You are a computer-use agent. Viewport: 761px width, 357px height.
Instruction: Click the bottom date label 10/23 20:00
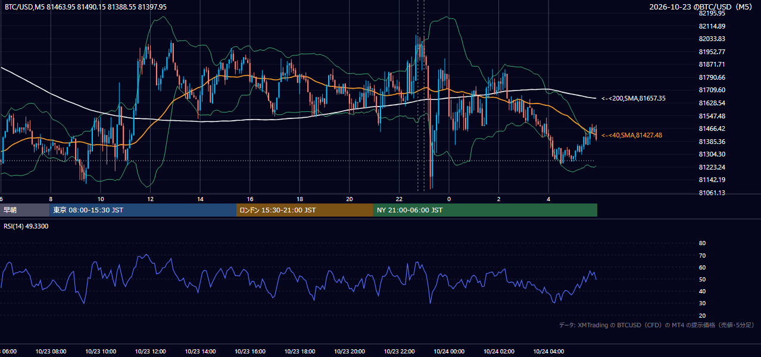[x=350, y=351]
